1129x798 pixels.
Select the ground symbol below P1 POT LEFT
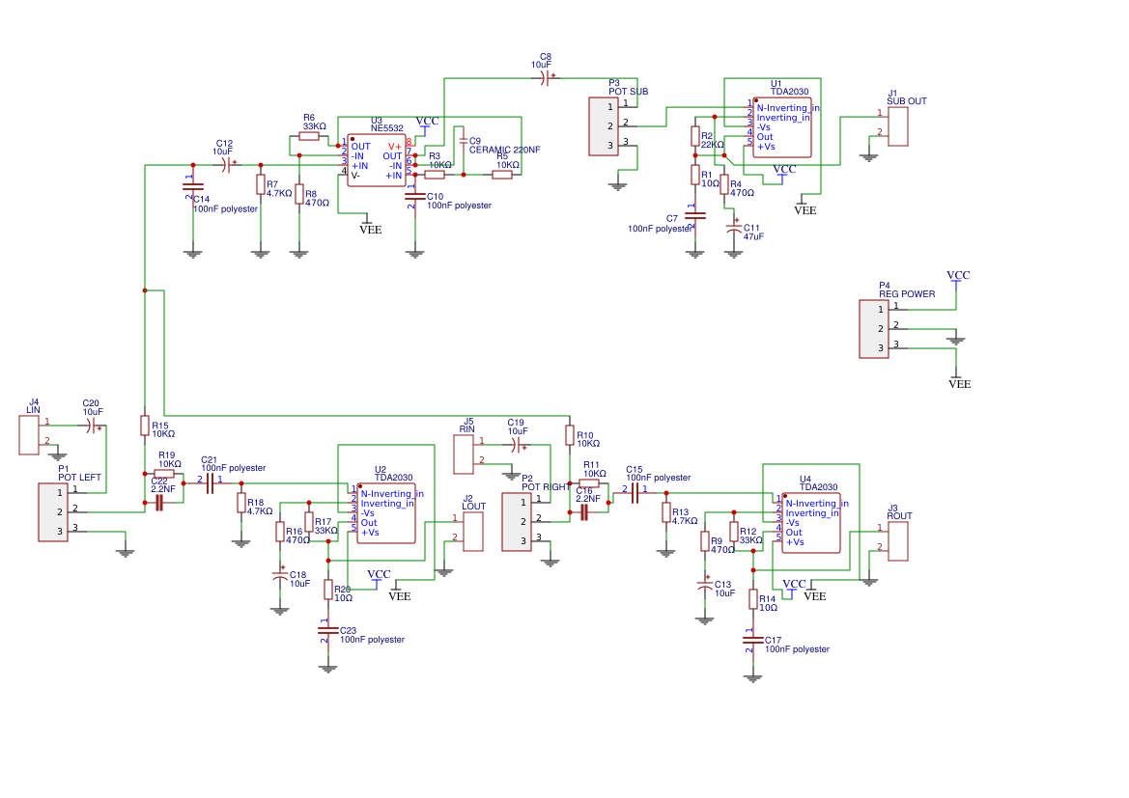click(126, 550)
